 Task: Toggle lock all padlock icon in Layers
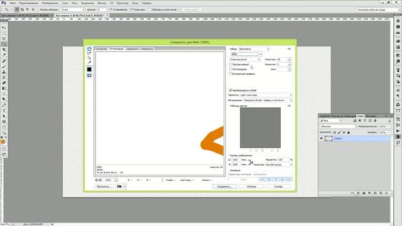(x=349, y=132)
